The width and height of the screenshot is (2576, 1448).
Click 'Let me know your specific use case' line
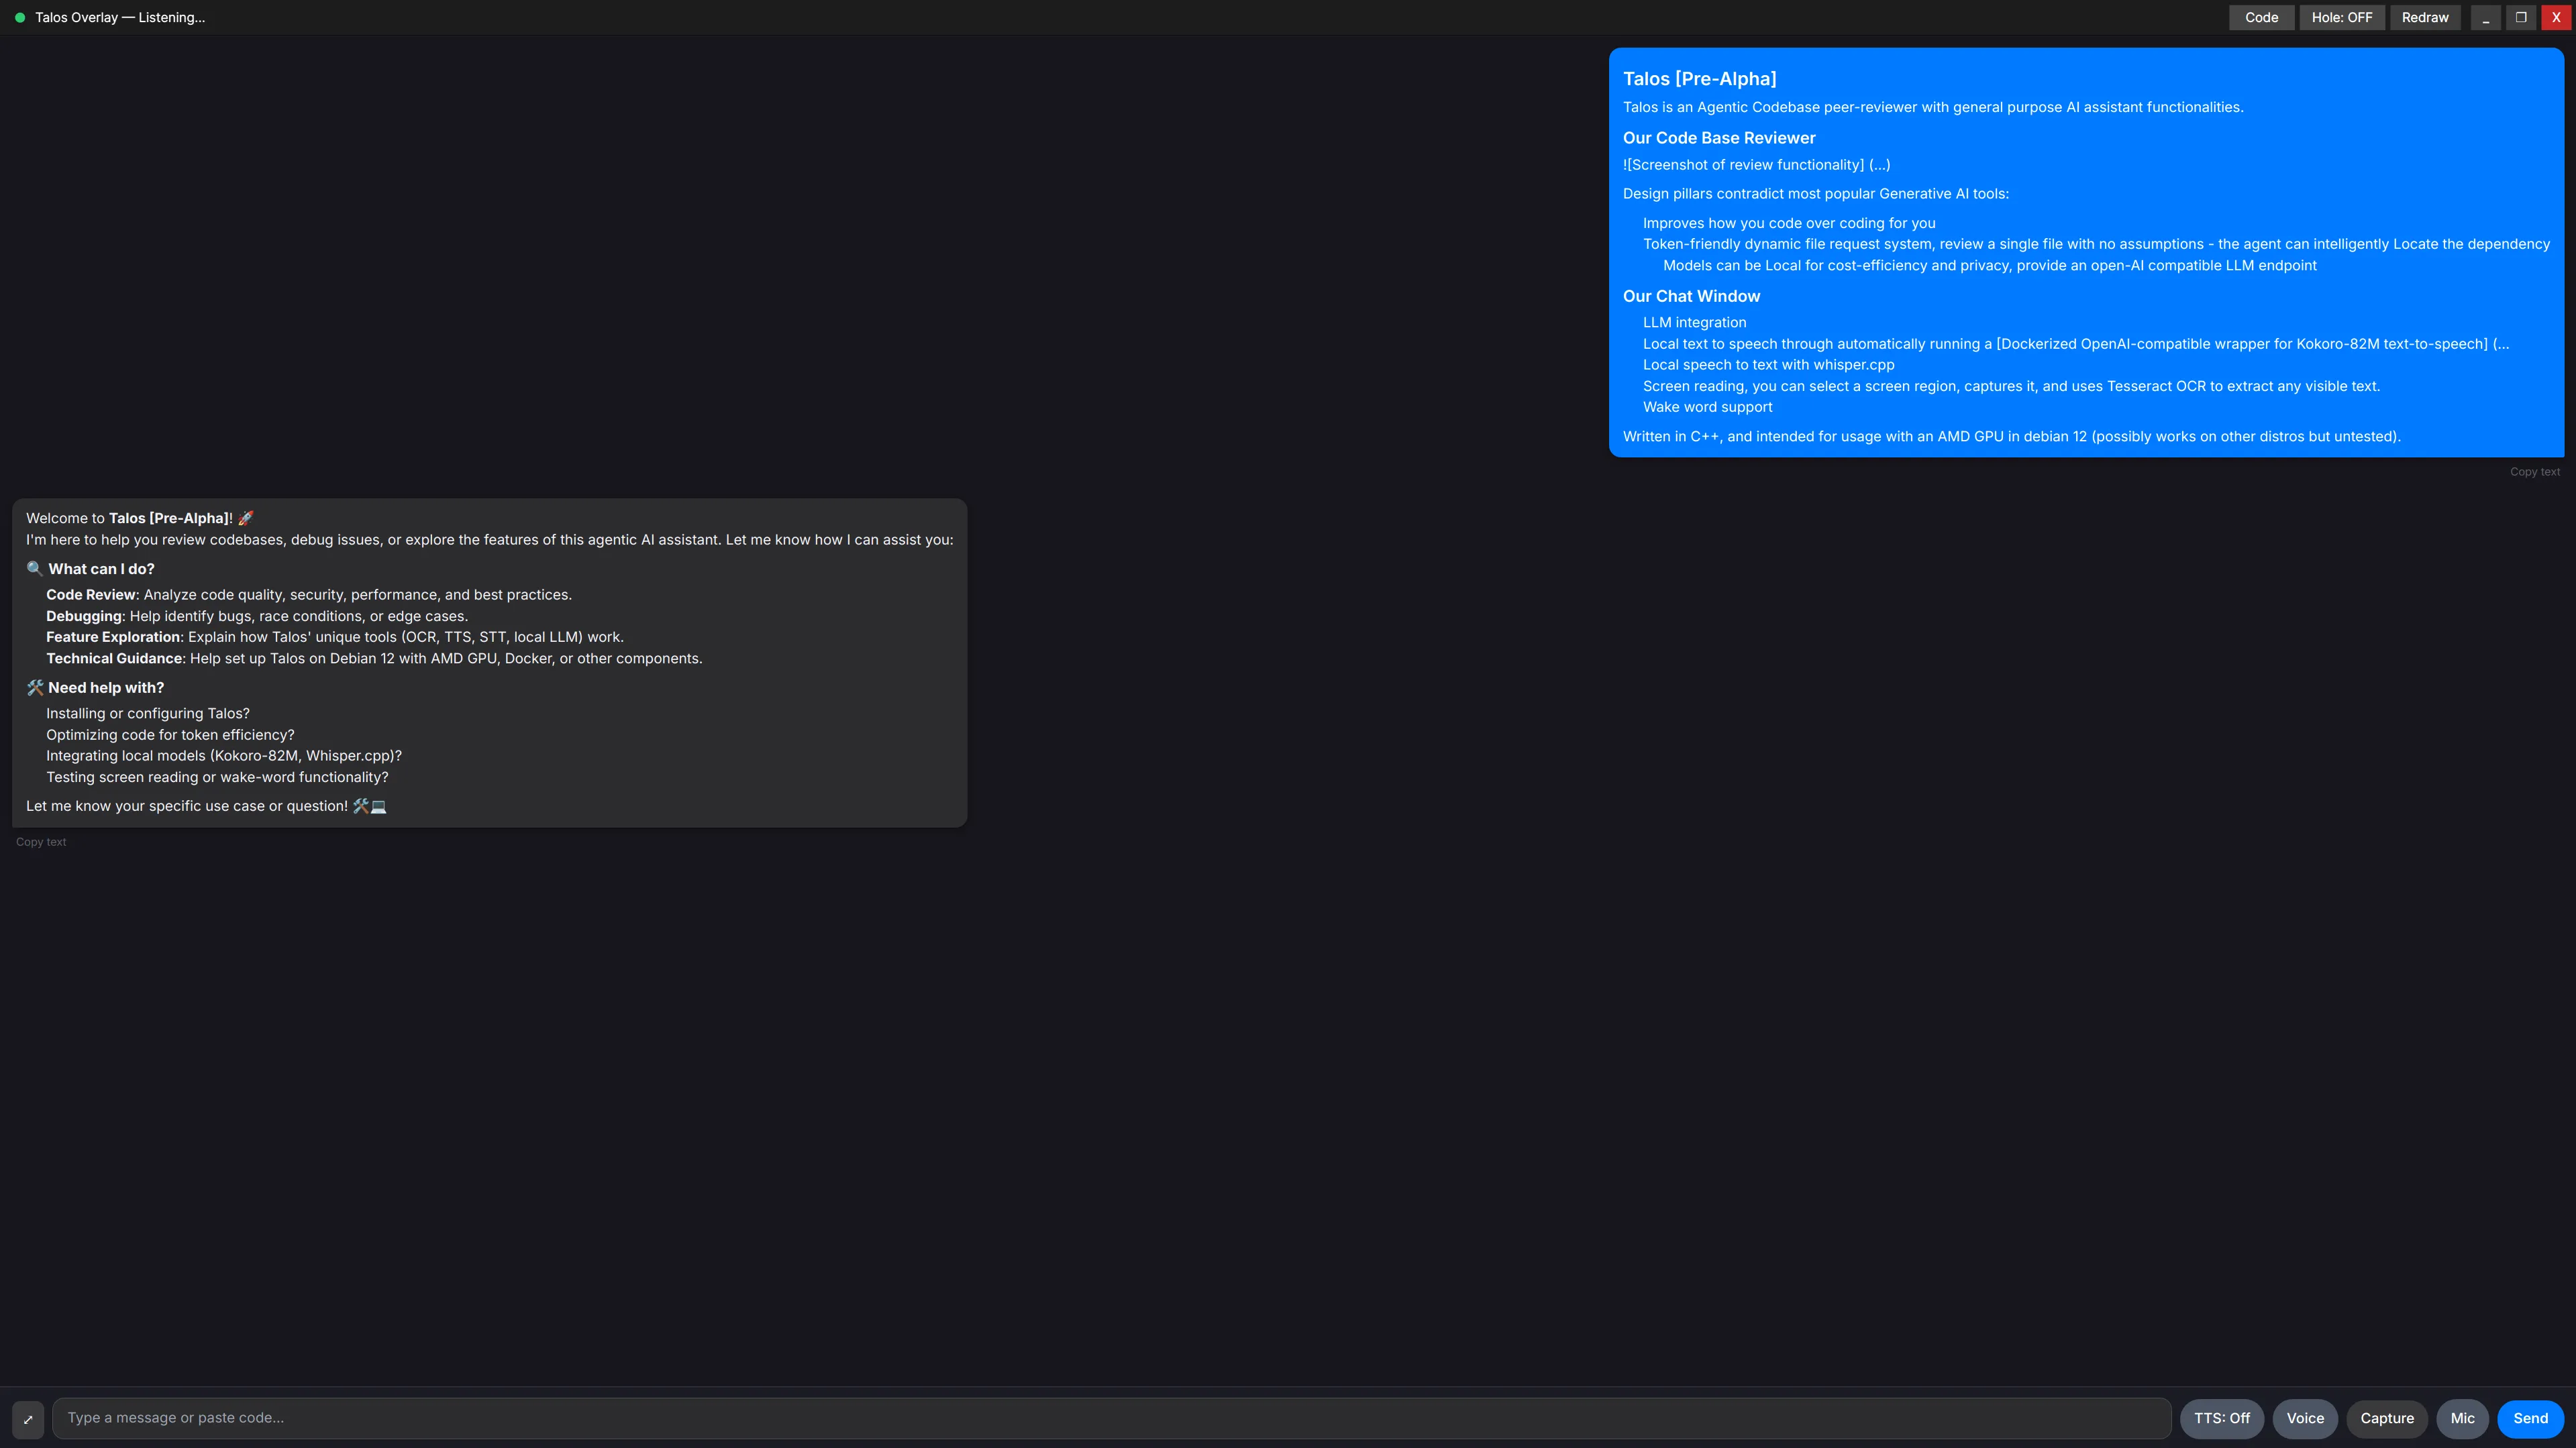coord(206,806)
